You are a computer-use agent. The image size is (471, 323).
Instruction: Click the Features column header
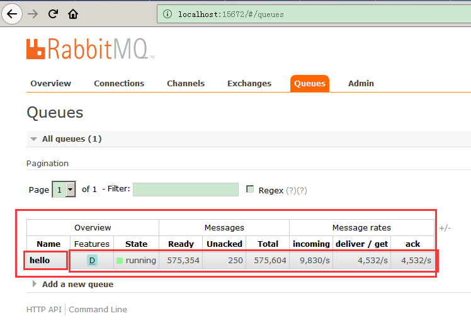(91, 244)
